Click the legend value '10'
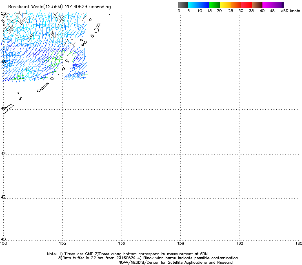The image size is (302, 265). [x=200, y=11]
